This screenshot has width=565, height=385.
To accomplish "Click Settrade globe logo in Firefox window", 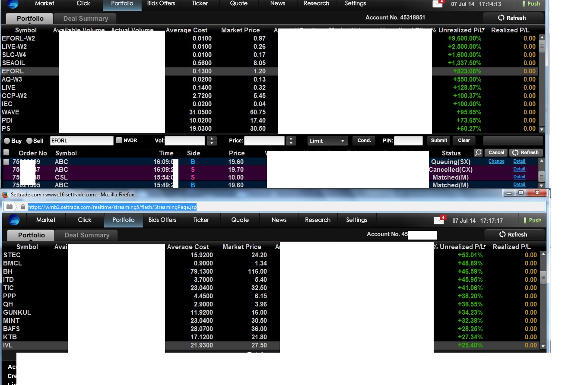I will tap(14, 220).
